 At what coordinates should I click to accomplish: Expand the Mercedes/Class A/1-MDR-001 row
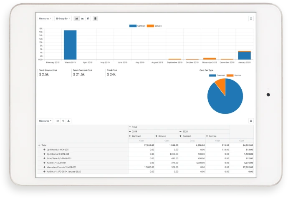click(x=44, y=167)
